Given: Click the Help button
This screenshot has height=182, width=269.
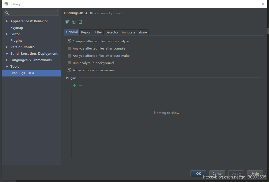Looking at the screenshot, I should pos(255,174).
